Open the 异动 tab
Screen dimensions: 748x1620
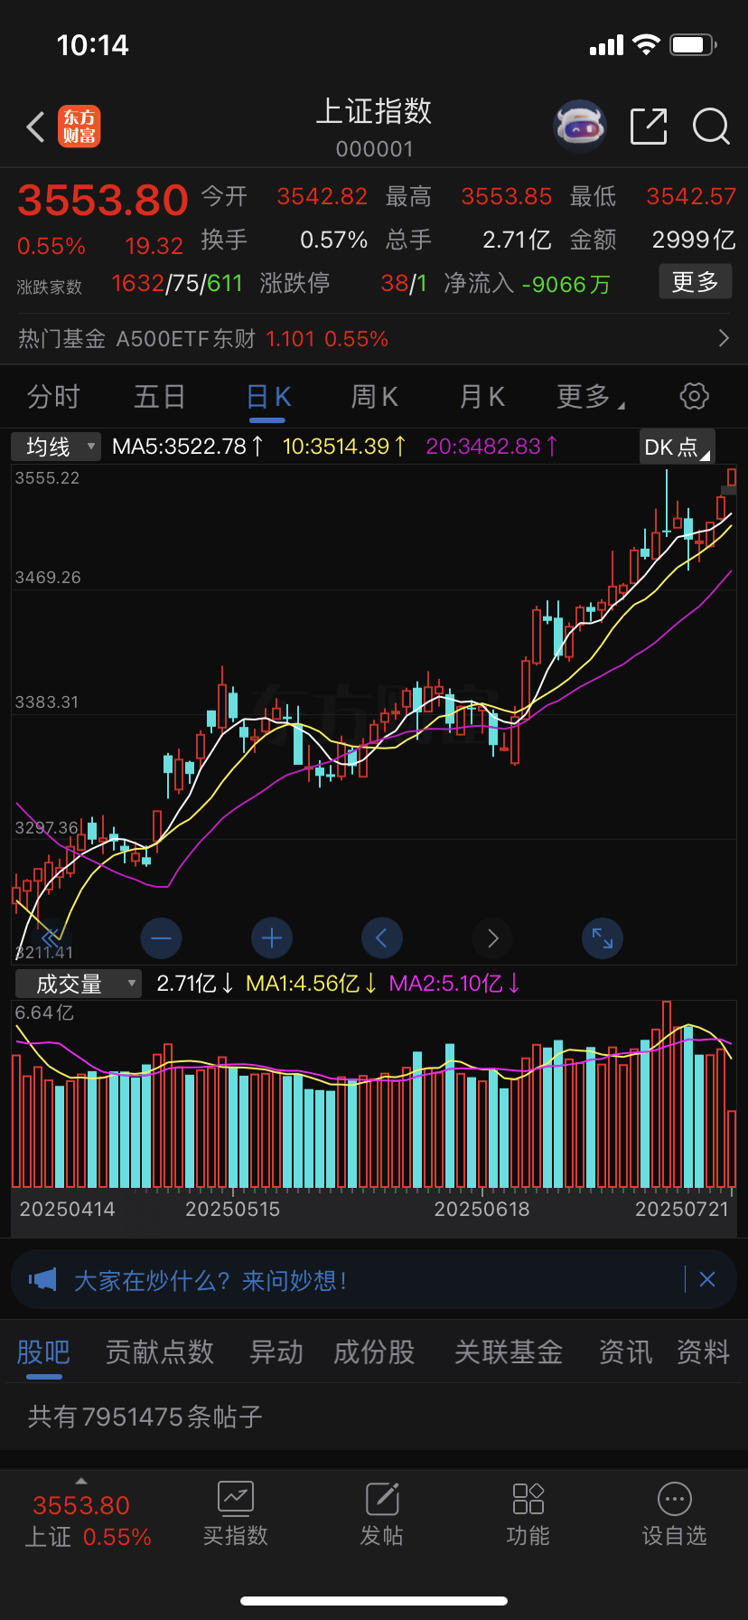(276, 1352)
